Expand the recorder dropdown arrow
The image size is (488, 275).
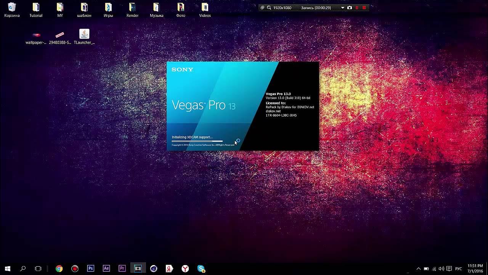coord(342,8)
